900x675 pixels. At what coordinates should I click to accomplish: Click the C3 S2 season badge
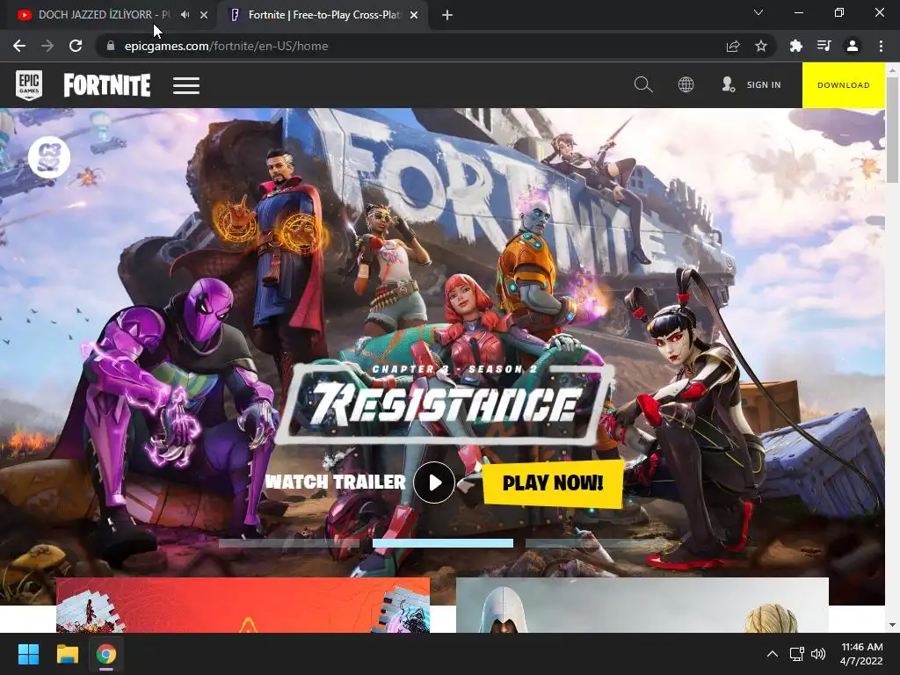49,157
